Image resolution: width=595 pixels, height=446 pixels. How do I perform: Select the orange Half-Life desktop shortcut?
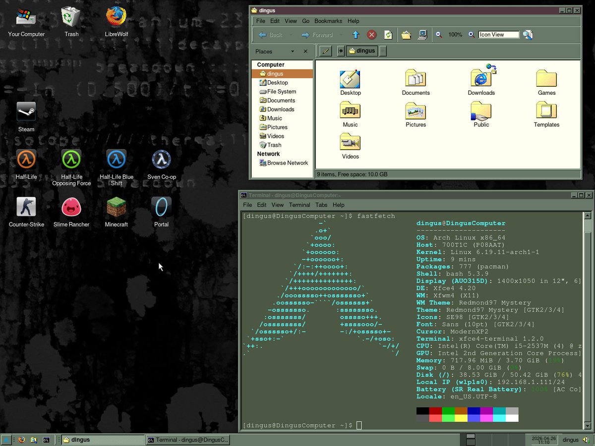point(26,165)
